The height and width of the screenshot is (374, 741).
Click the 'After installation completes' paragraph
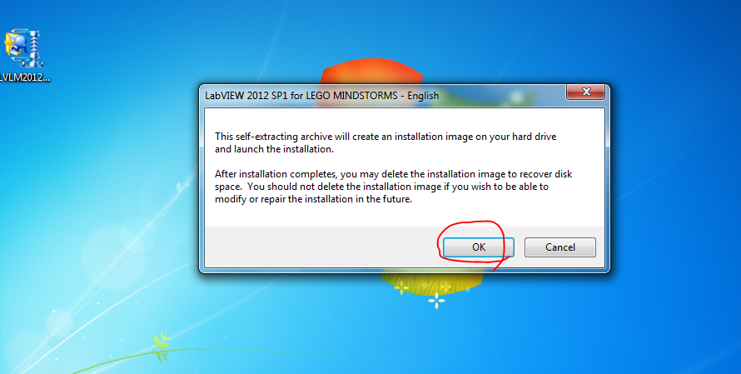click(x=394, y=187)
